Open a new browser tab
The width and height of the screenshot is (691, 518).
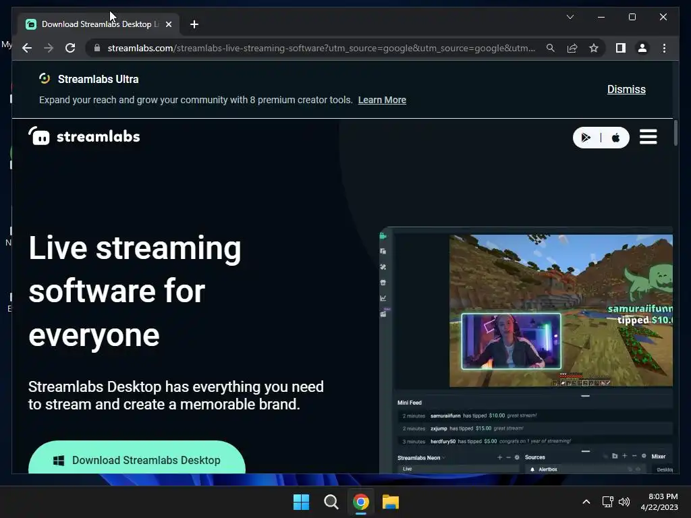(x=194, y=24)
